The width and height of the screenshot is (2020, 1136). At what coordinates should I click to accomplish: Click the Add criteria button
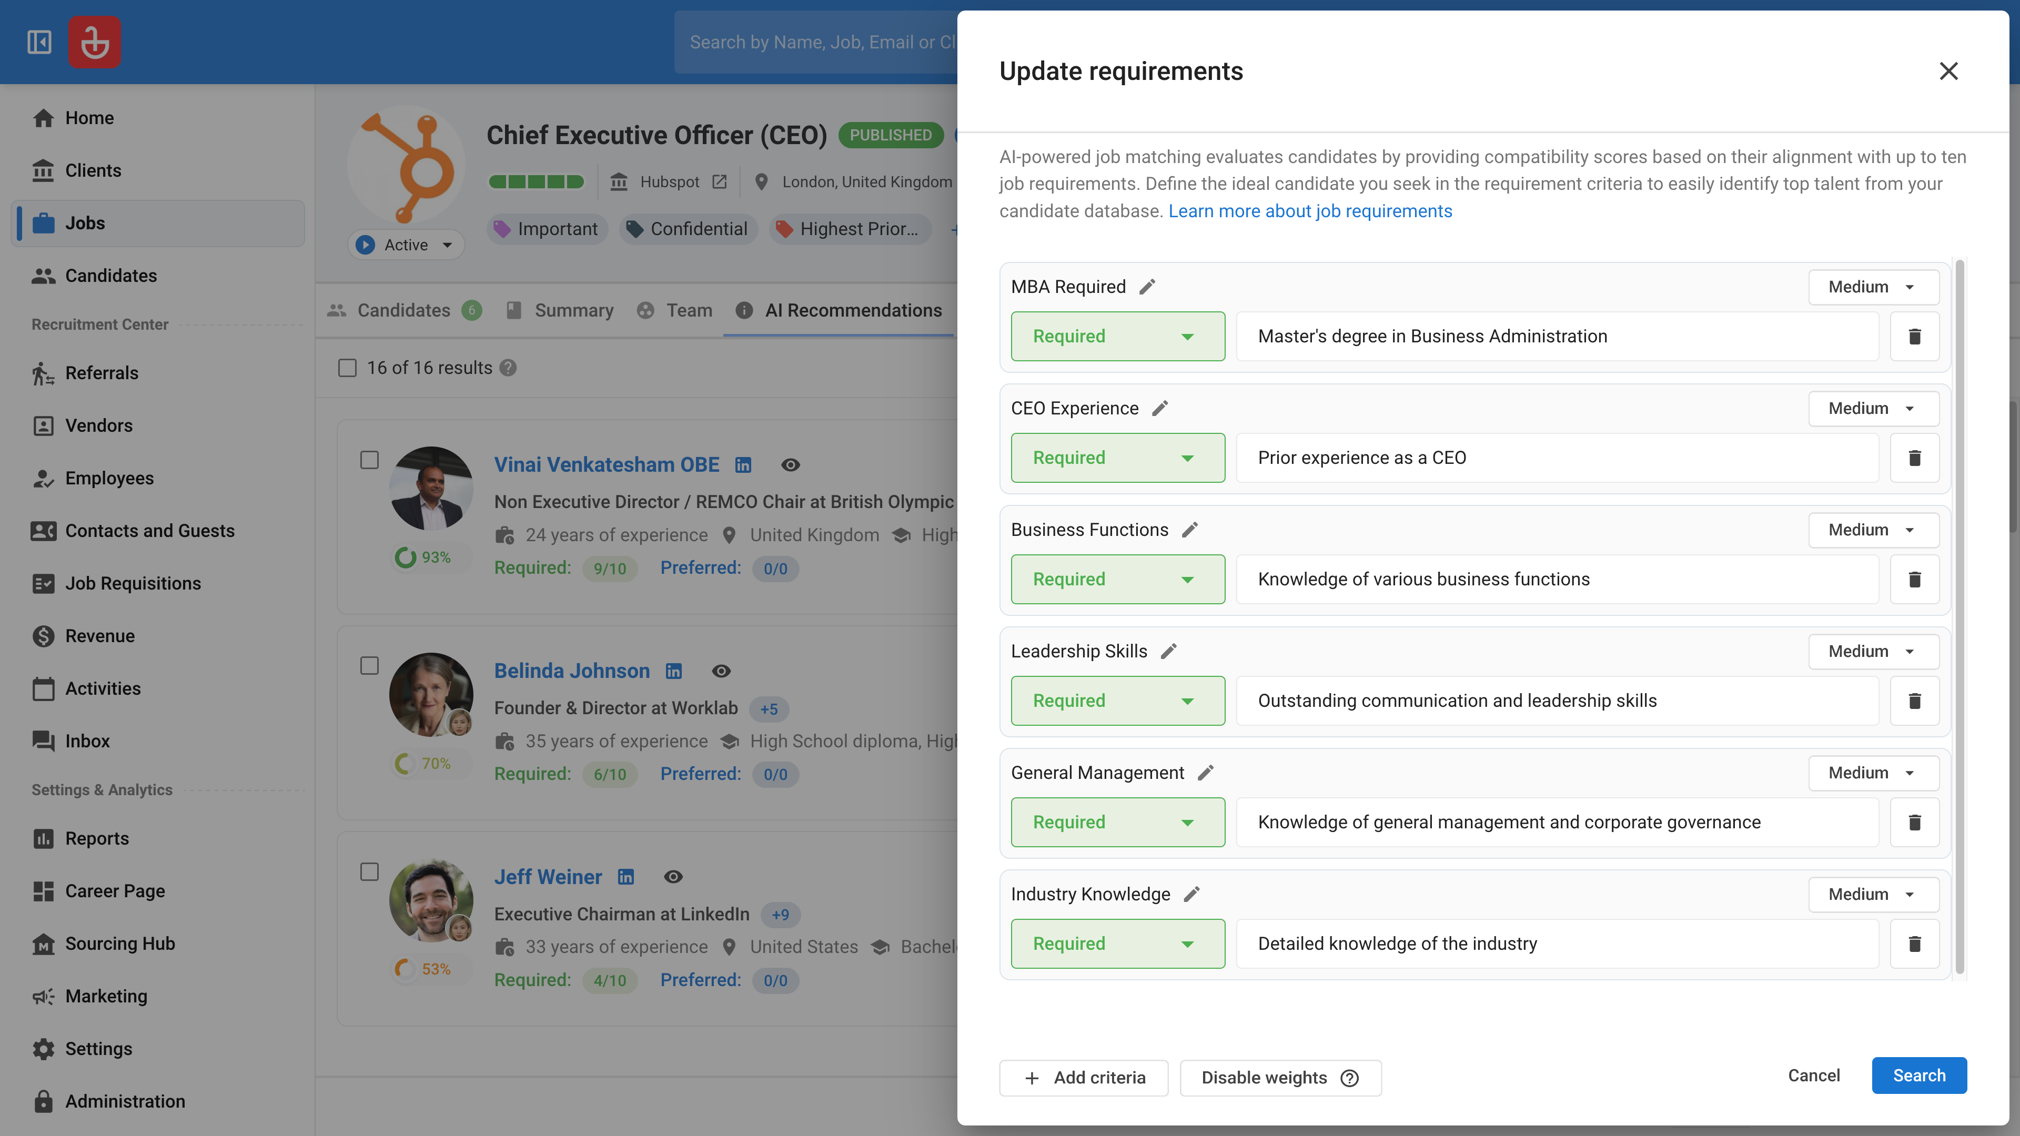[1084, 1078]
